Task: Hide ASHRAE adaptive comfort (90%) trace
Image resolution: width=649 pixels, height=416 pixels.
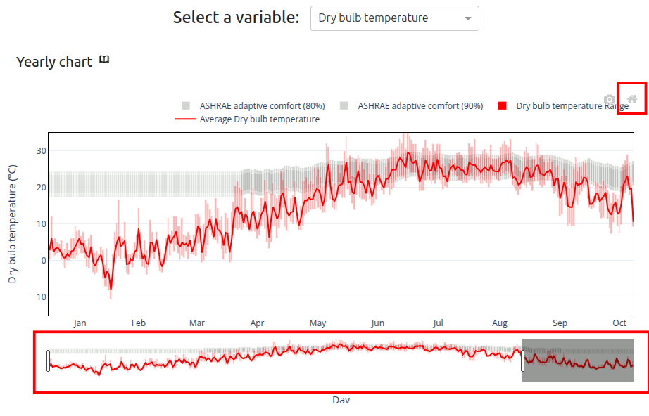Action: coord(420,106)
